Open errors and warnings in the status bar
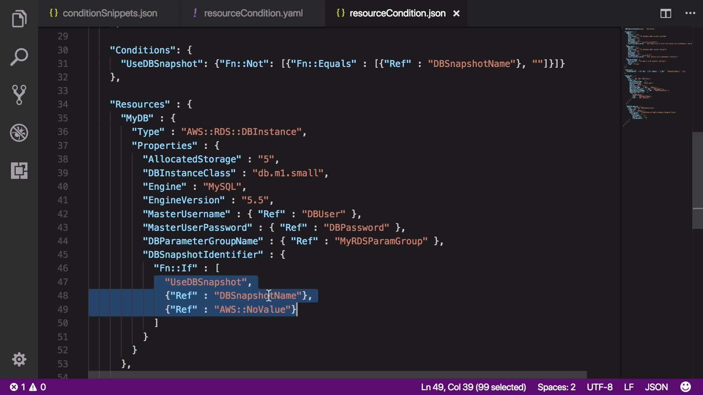703x395 pixels. pyautogui.click(x=28, y=387)
